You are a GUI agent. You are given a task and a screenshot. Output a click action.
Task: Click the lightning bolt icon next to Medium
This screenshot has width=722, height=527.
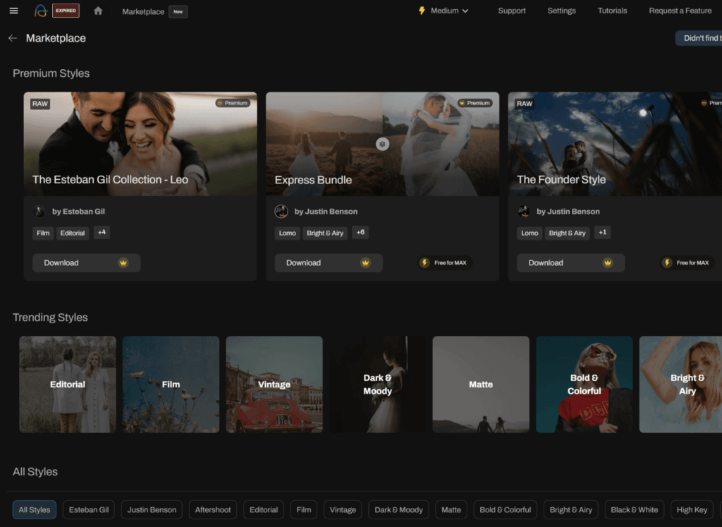(x=421, y=11)
